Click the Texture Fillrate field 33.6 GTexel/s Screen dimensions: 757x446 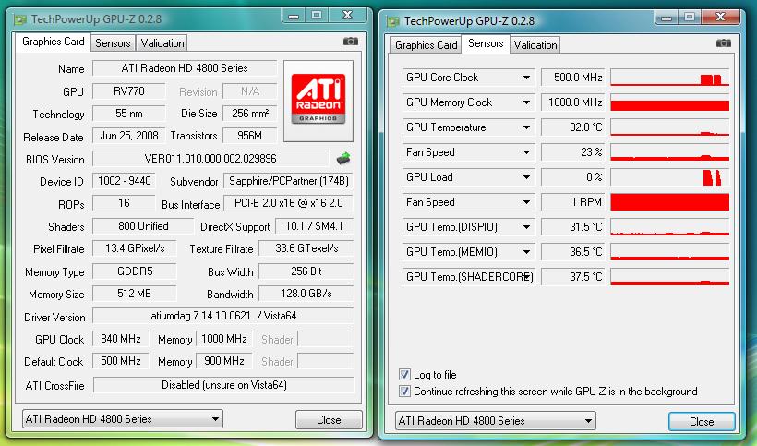coord(306,248)
